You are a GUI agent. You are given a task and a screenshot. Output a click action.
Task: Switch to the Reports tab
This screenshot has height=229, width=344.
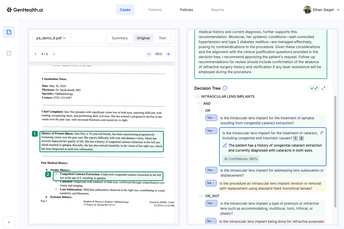pyautogui.click(x=218, y=10)
